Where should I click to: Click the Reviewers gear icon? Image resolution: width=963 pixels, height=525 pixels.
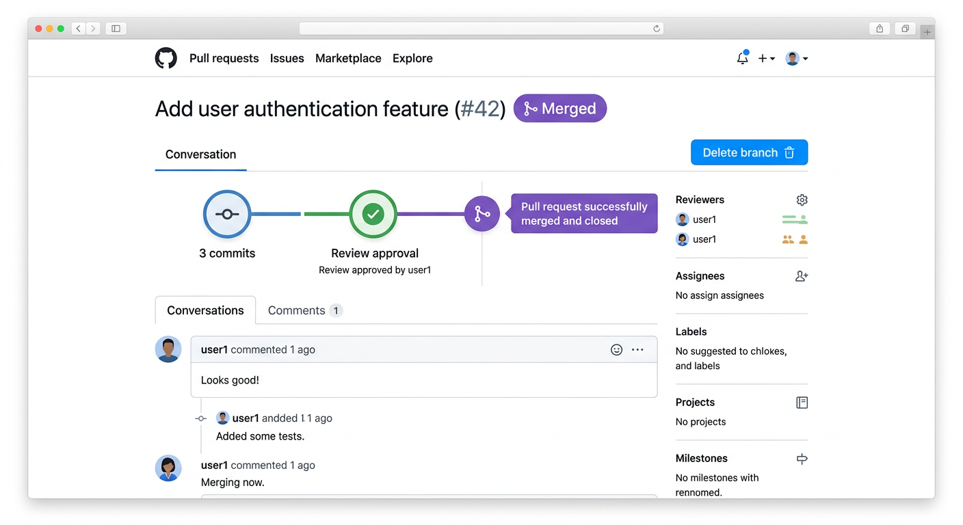[x=802, y=200]
